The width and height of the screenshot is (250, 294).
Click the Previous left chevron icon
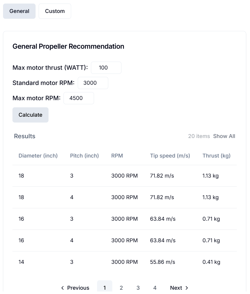pos(63,288)
